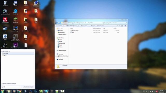Select the white text file icon on the desktop
This screenshot has width=166, height=93.
point(26,46)
